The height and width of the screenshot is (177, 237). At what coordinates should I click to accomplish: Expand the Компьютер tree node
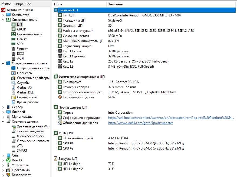point(3,15)
